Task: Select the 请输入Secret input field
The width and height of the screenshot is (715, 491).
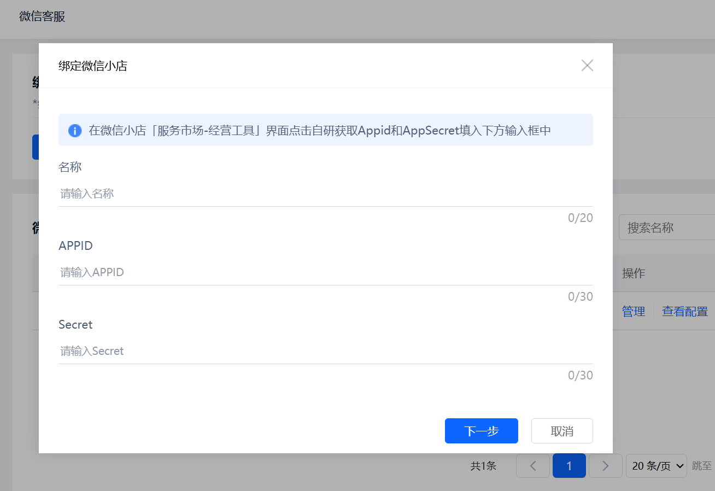Action: tap(325, 351)
